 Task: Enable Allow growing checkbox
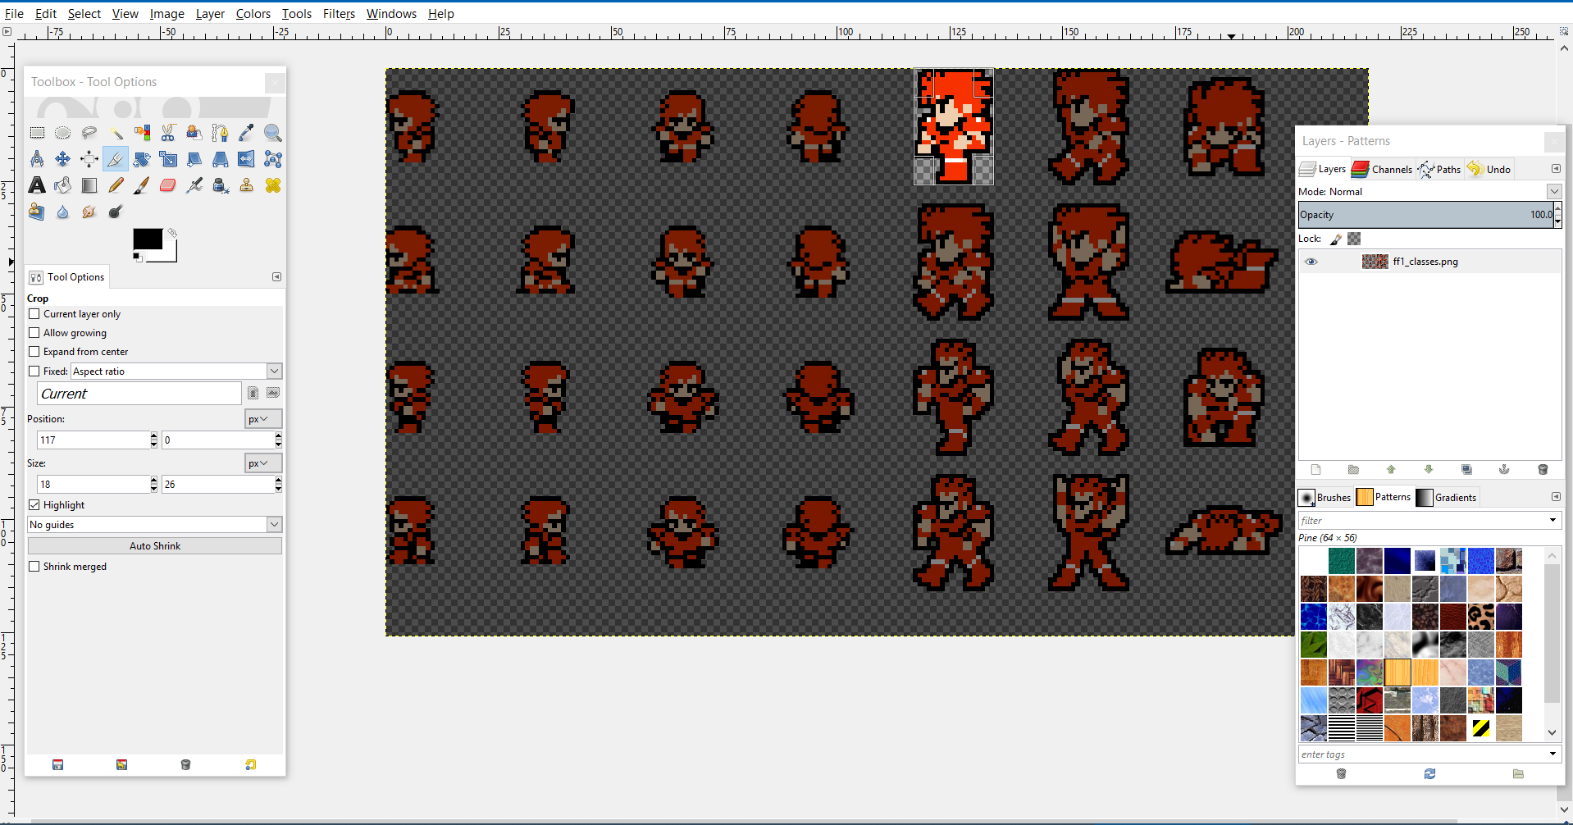(34, 333)
